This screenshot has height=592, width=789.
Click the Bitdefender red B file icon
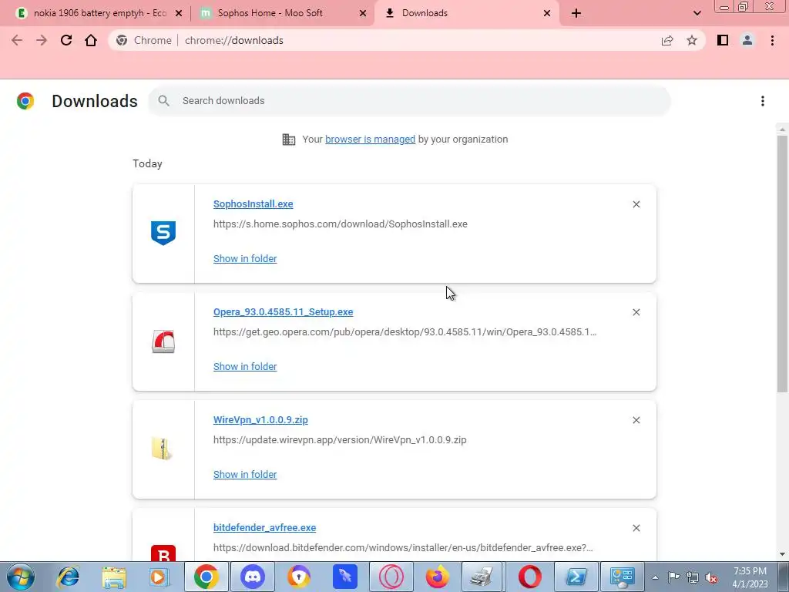pyautogui.click(x=163, y=553)
